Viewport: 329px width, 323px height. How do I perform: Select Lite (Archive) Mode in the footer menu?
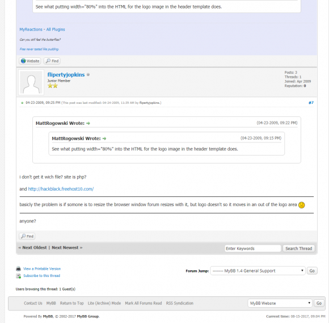point(104,303)
